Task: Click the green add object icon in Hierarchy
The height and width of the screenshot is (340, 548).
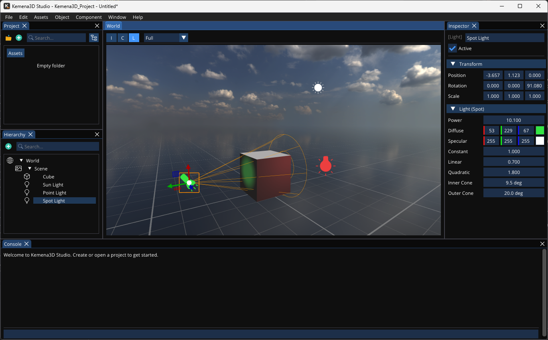Action: (8, 147)
